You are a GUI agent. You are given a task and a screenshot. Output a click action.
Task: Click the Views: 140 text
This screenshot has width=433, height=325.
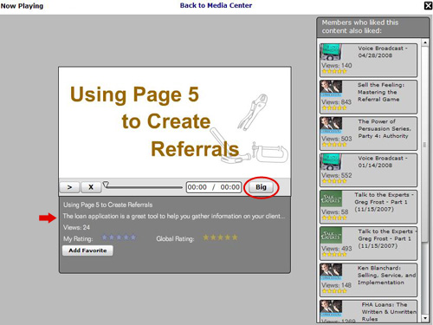(x=337, y=65)
